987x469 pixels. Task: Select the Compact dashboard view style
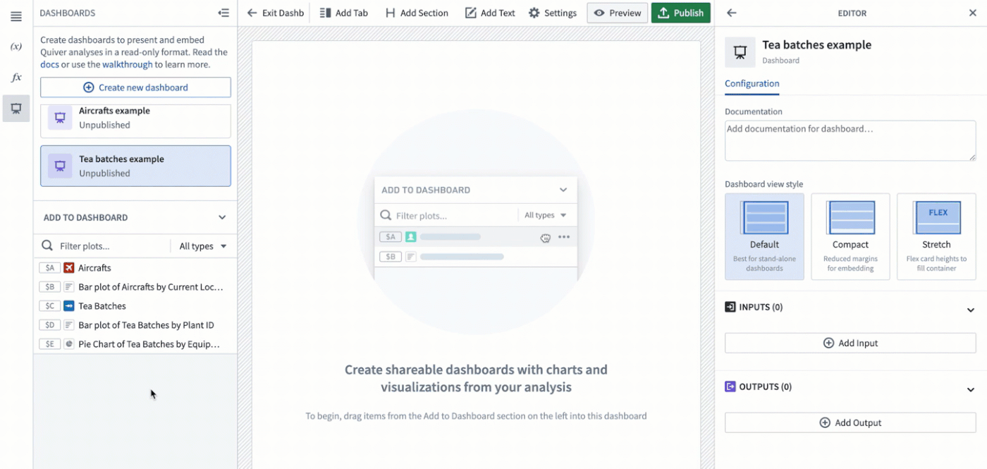(x=850, y=236)
